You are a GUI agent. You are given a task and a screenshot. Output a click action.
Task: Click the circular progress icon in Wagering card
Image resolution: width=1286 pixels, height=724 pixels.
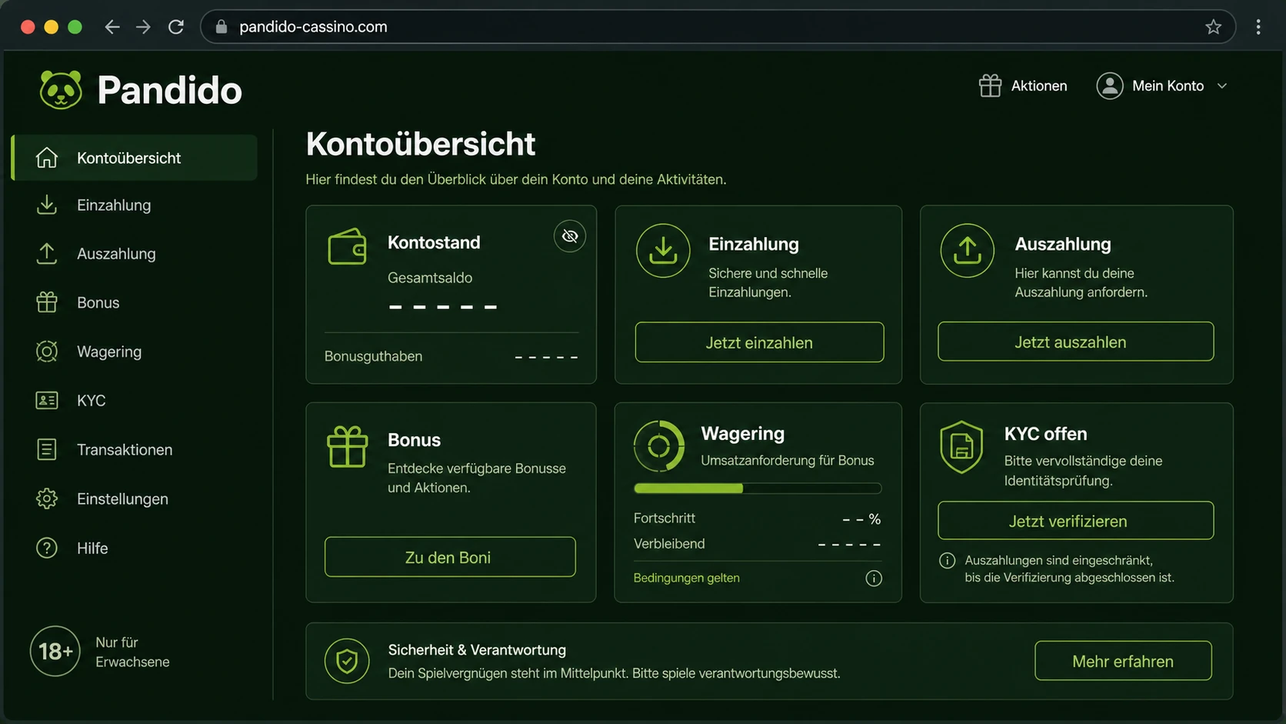[659, 445]
